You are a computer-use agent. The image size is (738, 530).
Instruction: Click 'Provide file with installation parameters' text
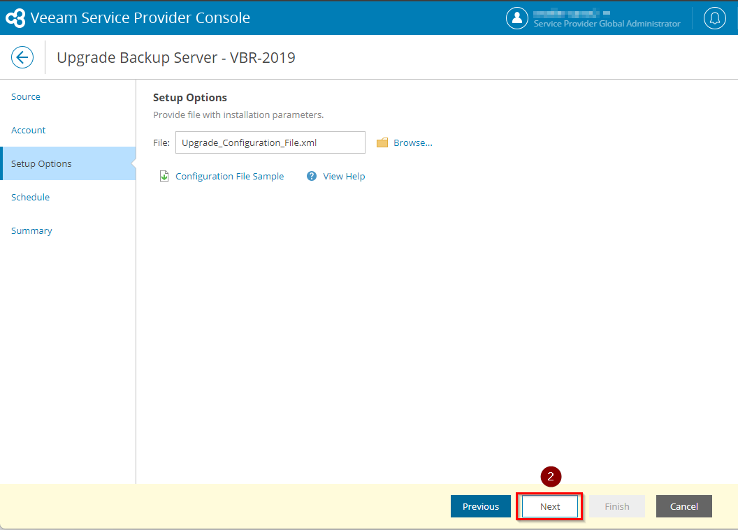(238, 115)
